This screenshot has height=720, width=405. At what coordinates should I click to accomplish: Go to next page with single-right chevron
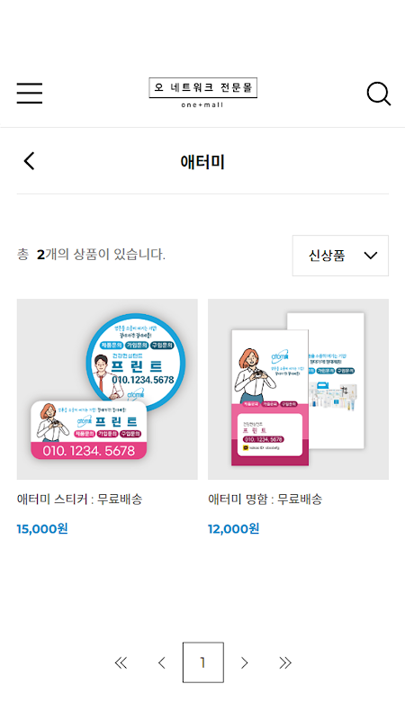pyautogui.click(x=244, y=662)
